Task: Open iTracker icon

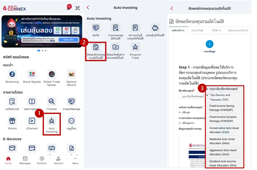Action: [52, 101]
